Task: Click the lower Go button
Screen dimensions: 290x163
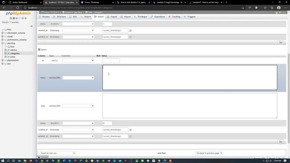Action: [x=281, y=142]
